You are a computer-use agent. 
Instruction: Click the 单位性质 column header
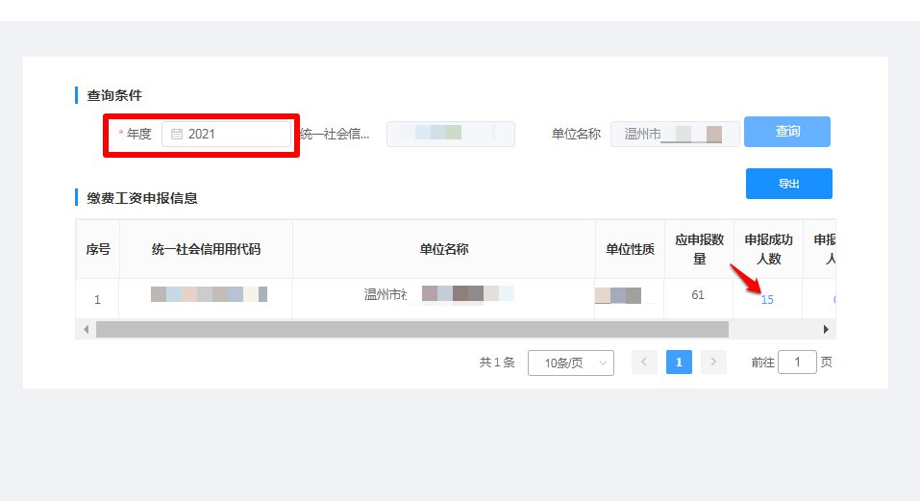630,249
